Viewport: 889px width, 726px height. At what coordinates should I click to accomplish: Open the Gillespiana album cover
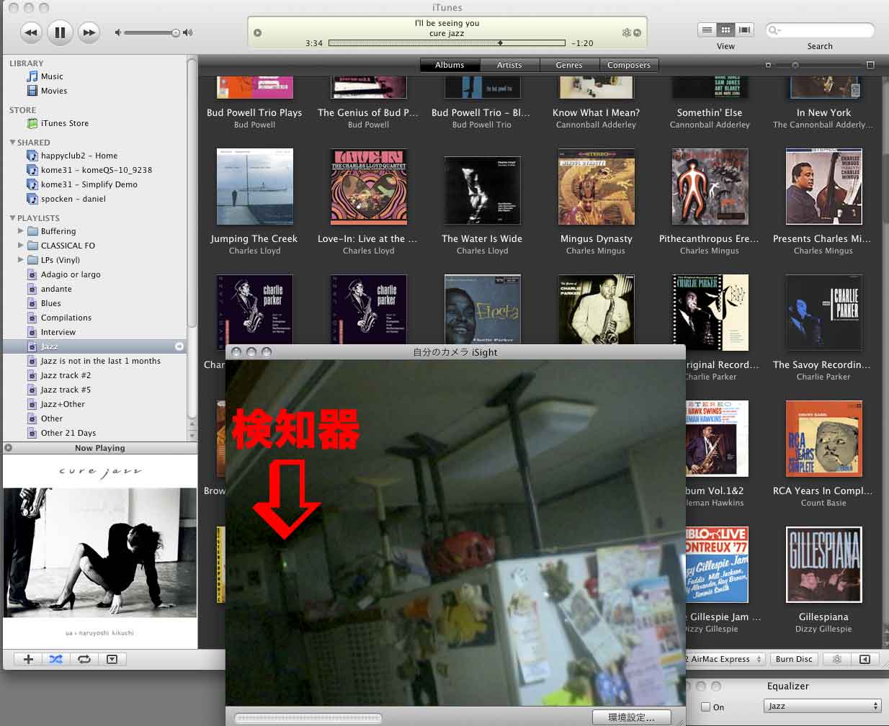coord(823,565)
